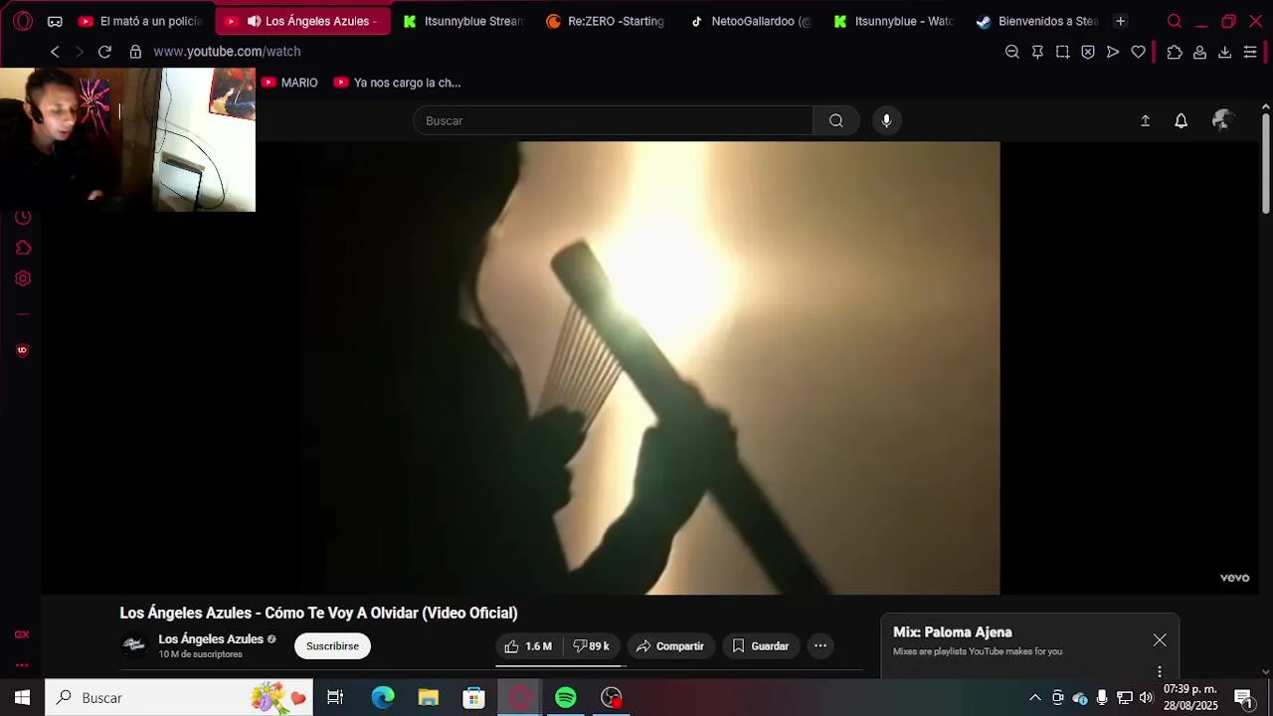1273x716 pixels.
Task: Open more actions menu below the video
Action: (x=820, y=646)
